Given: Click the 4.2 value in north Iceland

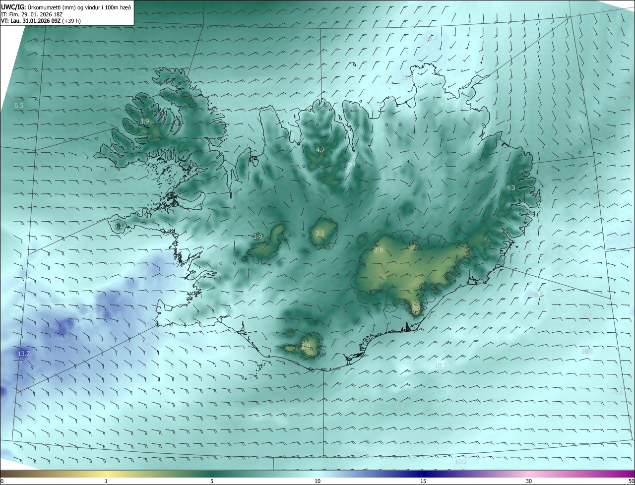Looking at the screenshot, I should click(x=320, y=150).
